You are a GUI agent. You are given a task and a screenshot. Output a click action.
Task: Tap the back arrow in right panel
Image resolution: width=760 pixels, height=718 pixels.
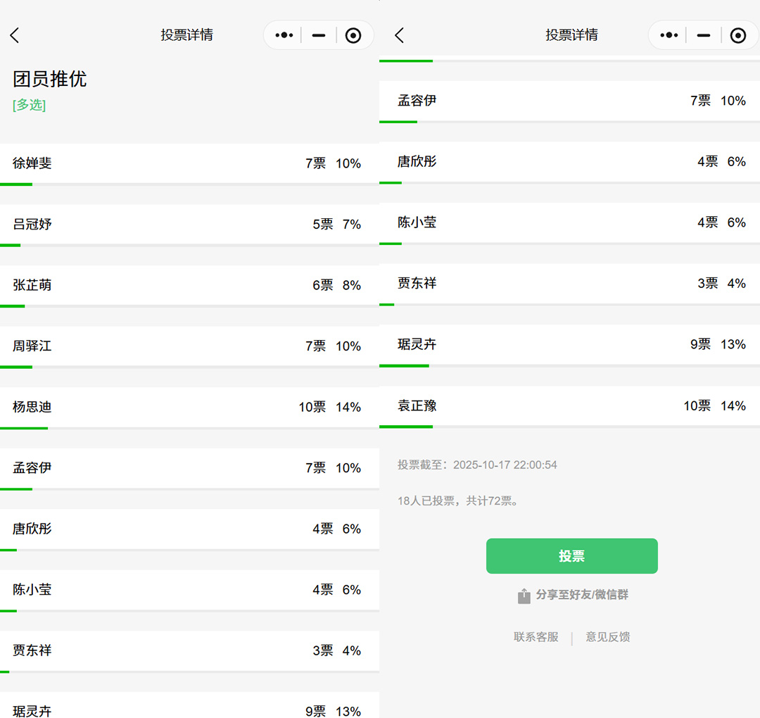point(399,35)
